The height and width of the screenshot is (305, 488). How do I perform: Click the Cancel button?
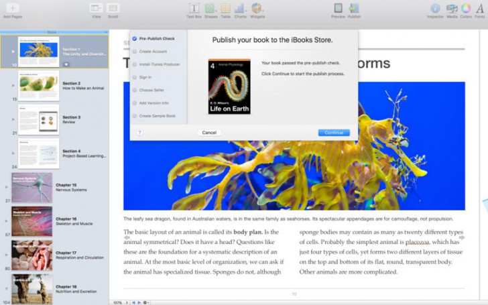209,133
